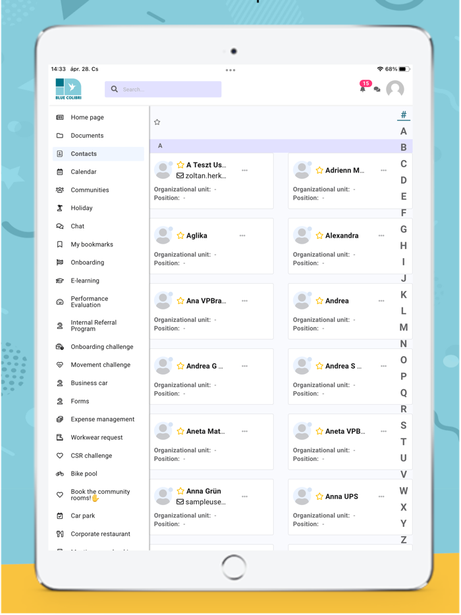Toggle the favorites filter star above list

(x=157, y=122)
